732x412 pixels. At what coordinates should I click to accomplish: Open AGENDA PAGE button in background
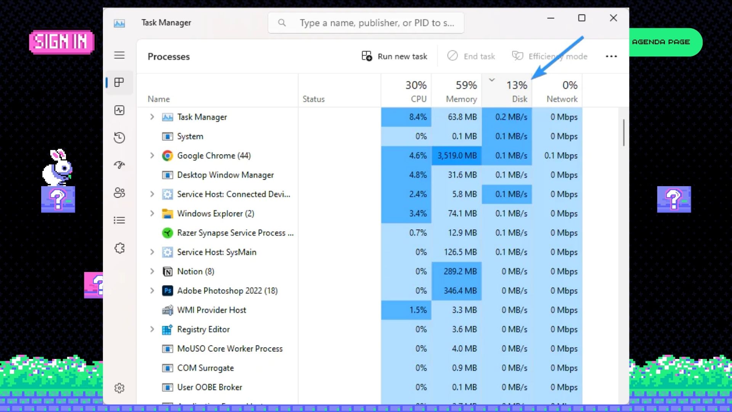coord(665,42)
